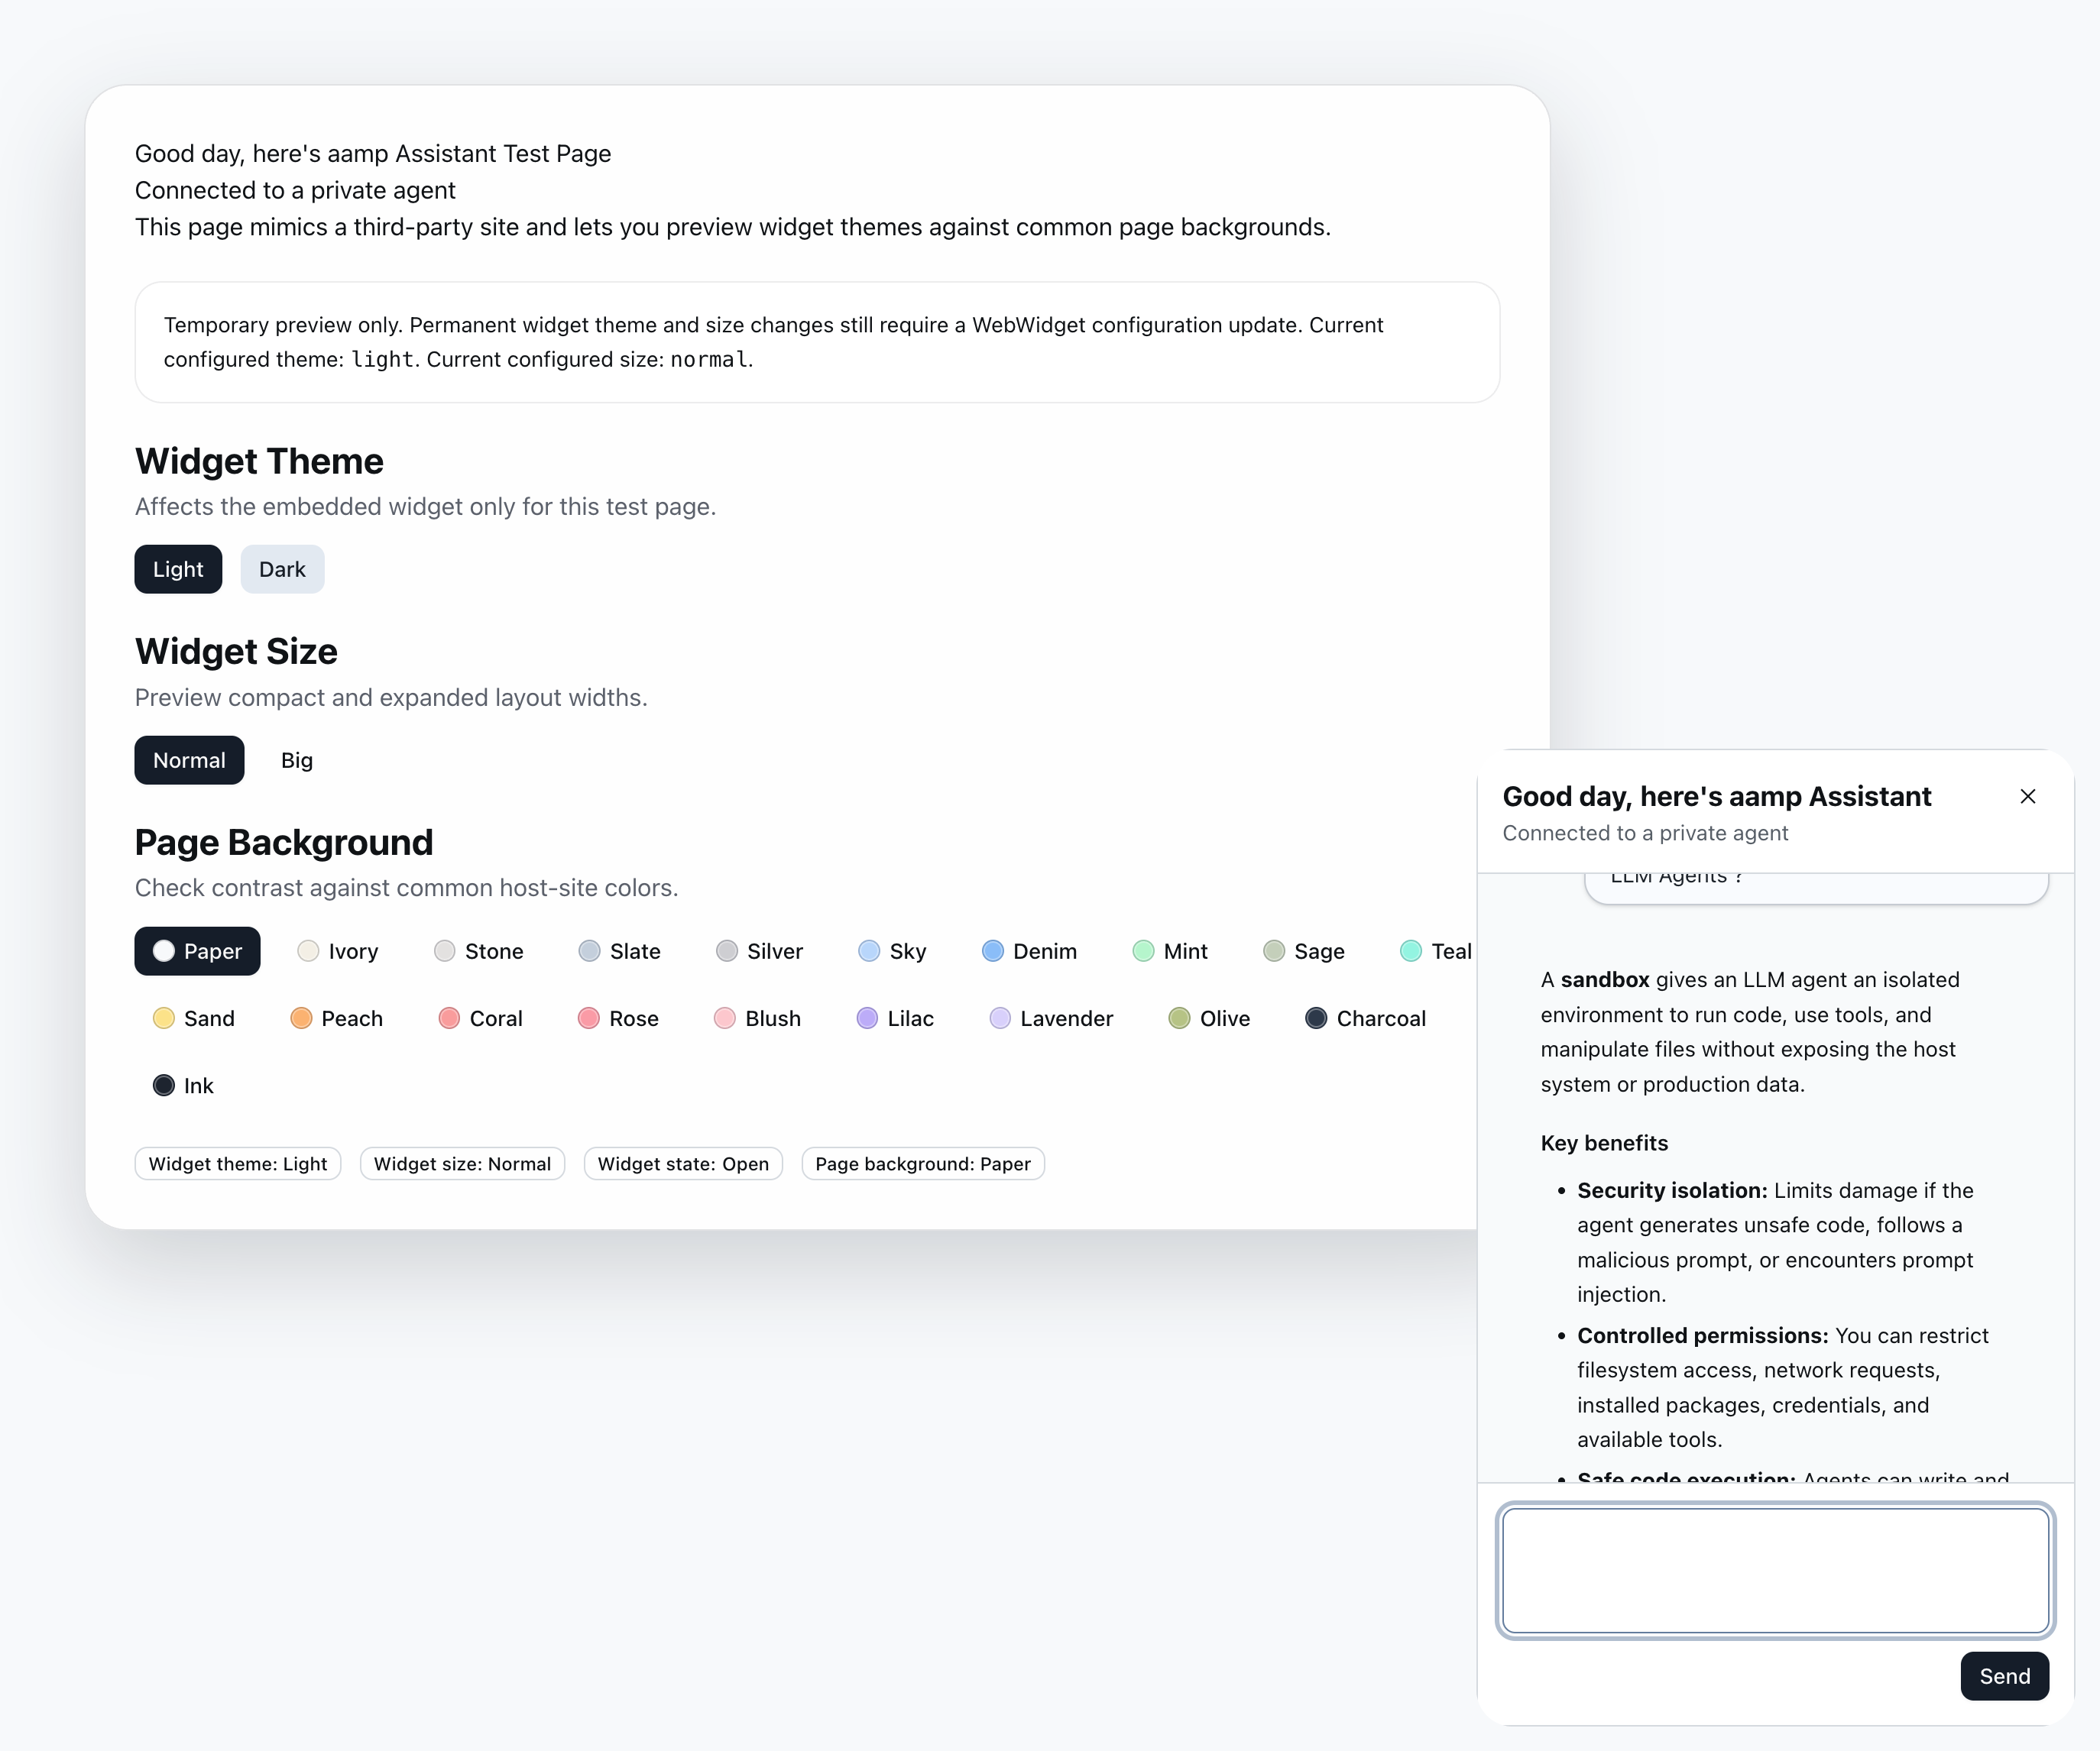Pick the Ivory page background
The image size is (2100, 1751).
click(x=338, y=951)
